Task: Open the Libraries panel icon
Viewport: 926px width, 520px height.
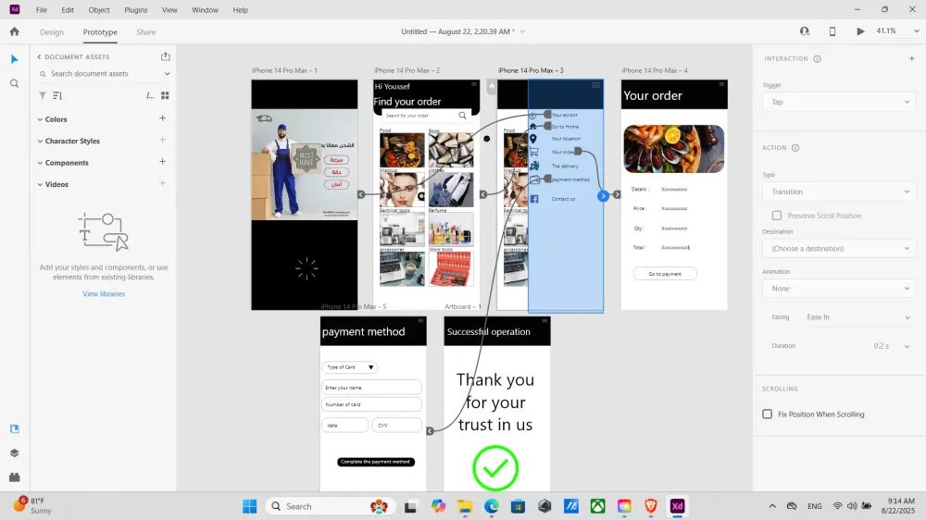Action: (x=14, y=429)
